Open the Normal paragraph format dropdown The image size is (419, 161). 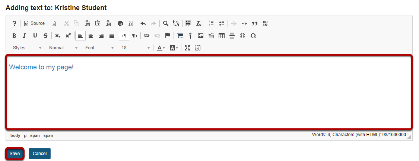tap(63, 48)
